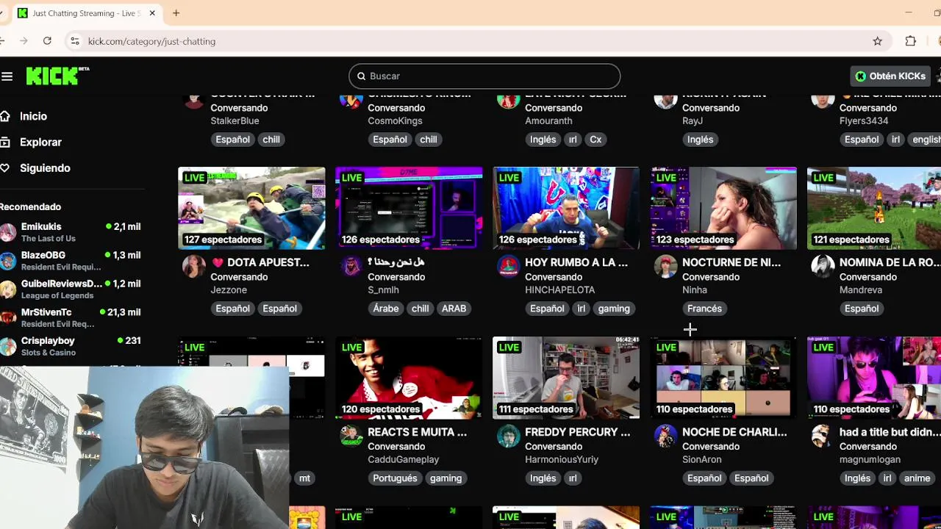941x529 pixels.
Task: View site information icon in address bar
Action: pyautogui.click(x=74, y=41)
